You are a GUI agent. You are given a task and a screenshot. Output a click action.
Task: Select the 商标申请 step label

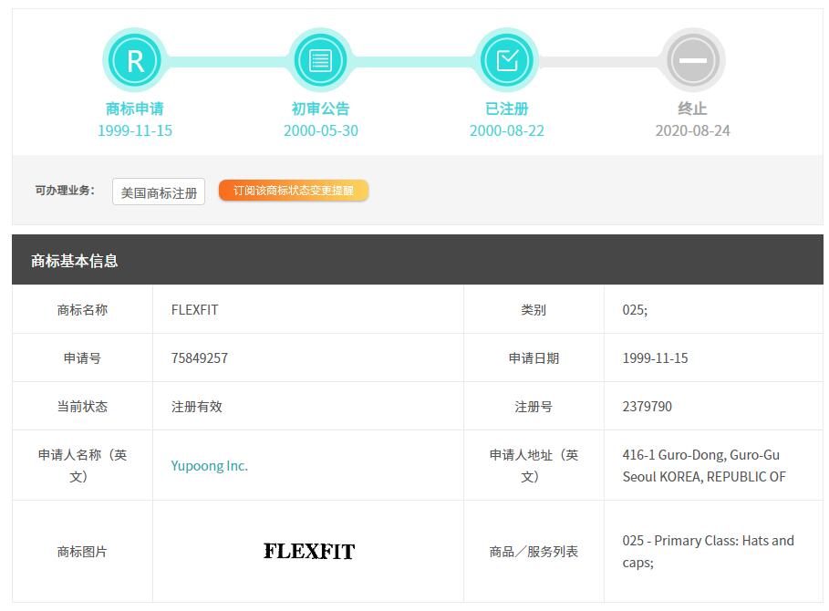pos(135,109)
